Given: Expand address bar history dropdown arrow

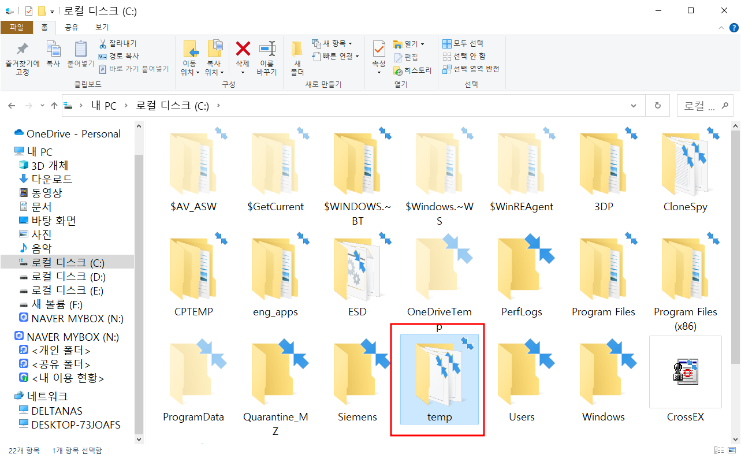Looking at the screenshot, I should coord(635,106).
